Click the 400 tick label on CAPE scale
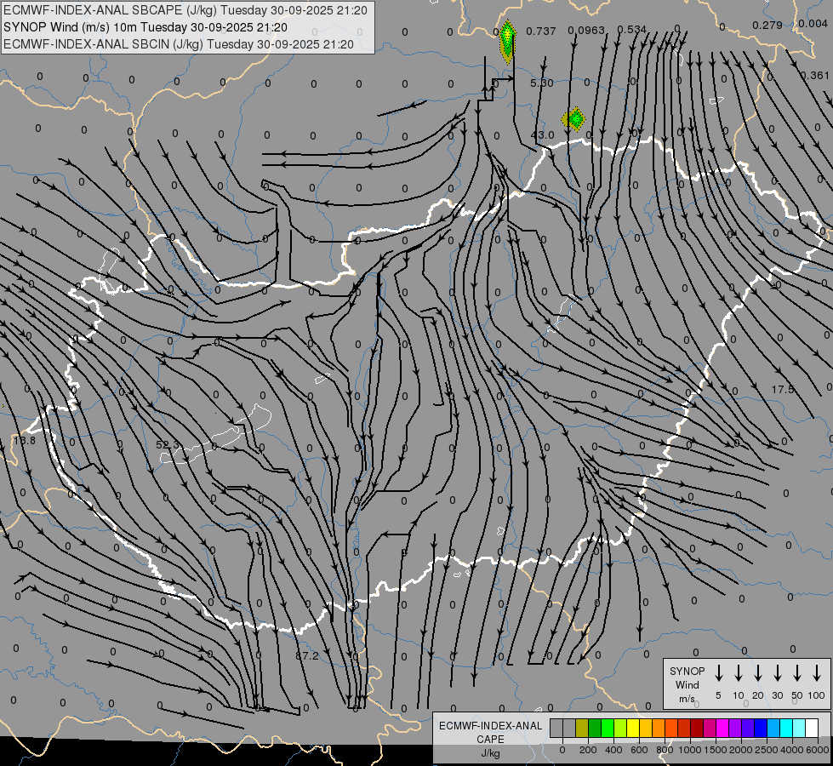The image size is (833, 766). click(613, 750)
